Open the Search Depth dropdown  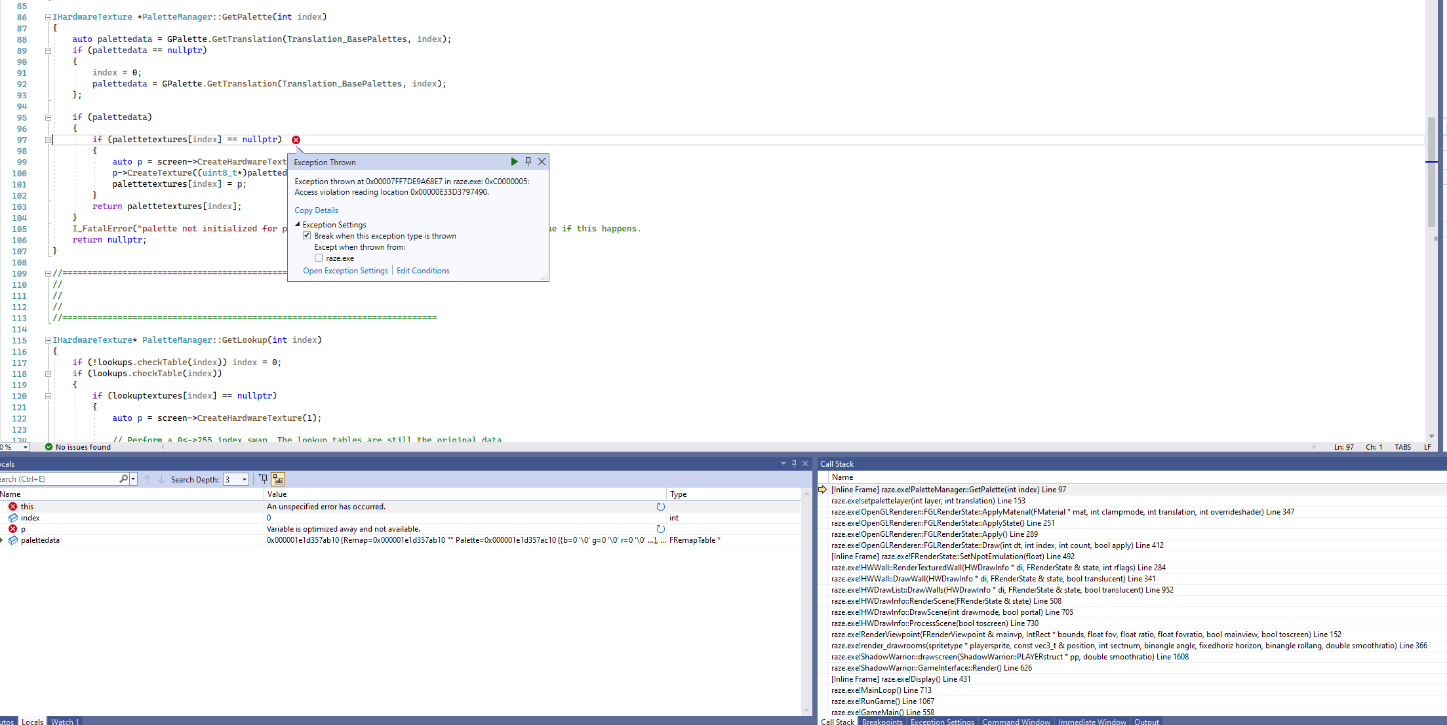pyautogui.click(x=244, y=479)
